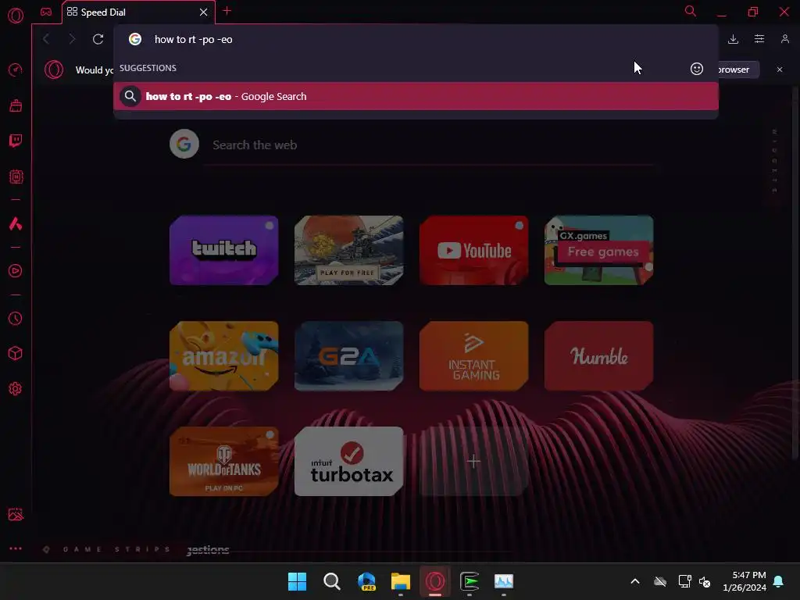Launch Microsoft Edge from taskbar
The image size is (800, 600).
tap(366, 581)
